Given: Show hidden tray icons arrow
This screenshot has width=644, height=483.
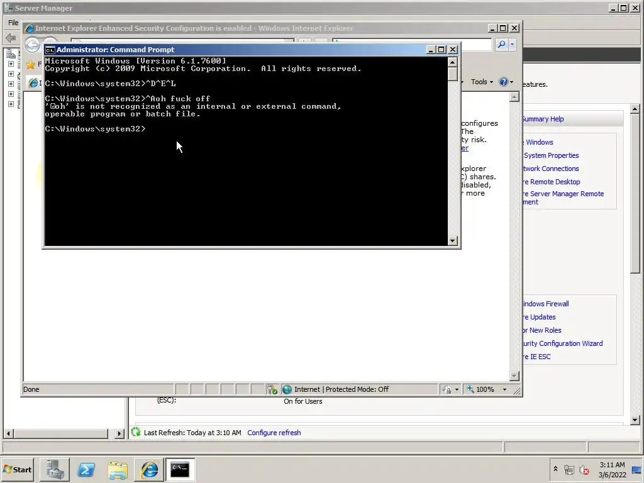Looking at the screenshot, I should click(555, 469).
